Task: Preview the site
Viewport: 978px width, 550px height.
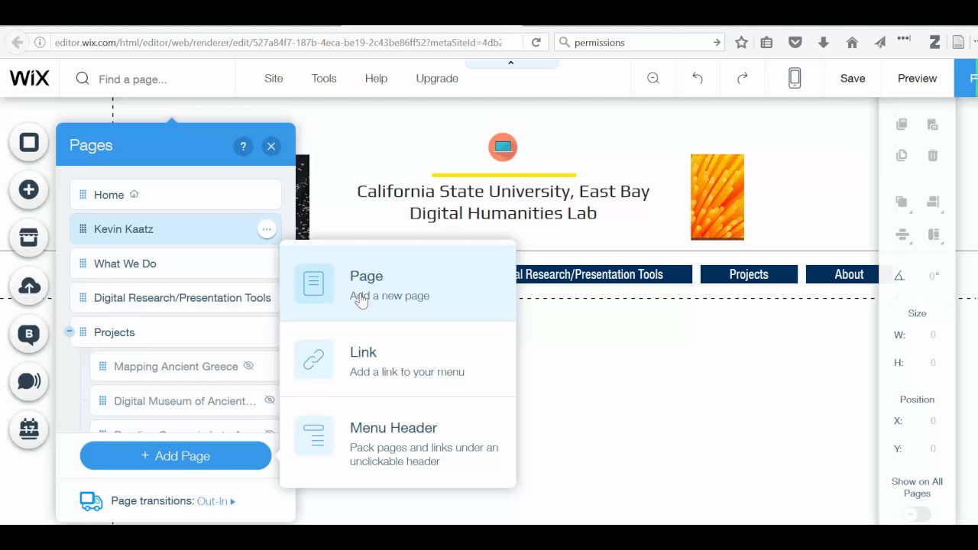Action: 917,78
